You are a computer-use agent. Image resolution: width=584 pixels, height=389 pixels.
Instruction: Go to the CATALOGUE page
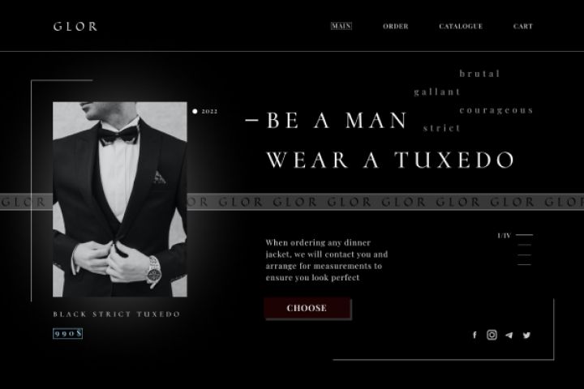point(461,27)
